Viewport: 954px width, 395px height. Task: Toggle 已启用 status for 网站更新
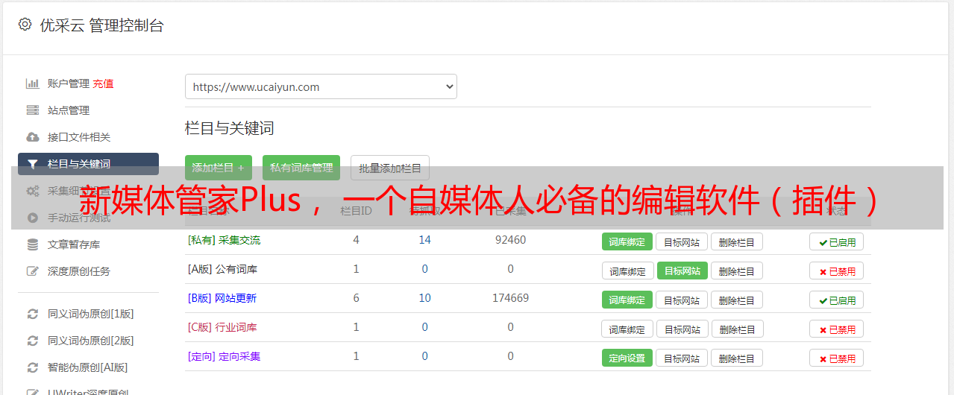click(837, 300)
